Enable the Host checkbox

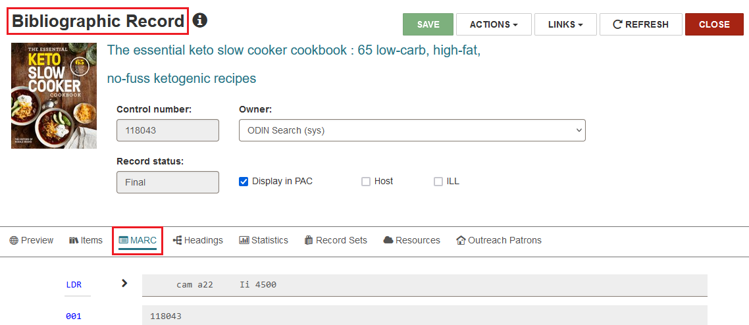tap(366, 182)
